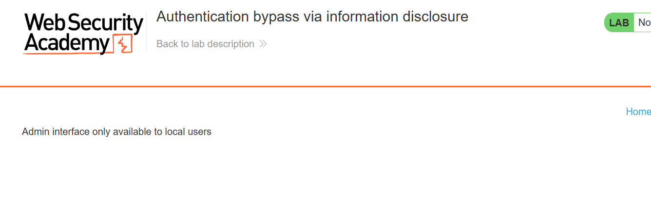Click the lab status label beside LAB
The width and height of the screenshot is (651, 211).
coord(644,22)
